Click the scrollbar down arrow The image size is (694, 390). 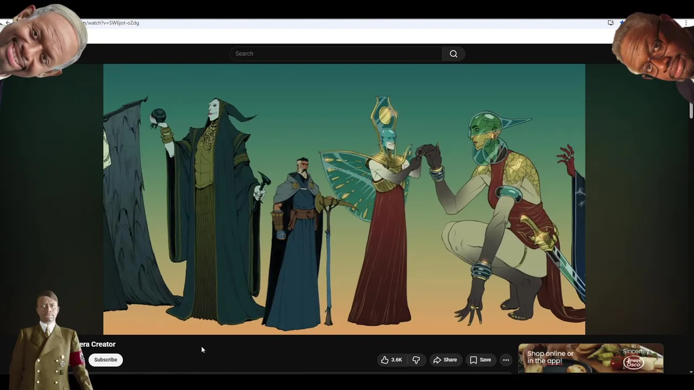click(691, 372)
